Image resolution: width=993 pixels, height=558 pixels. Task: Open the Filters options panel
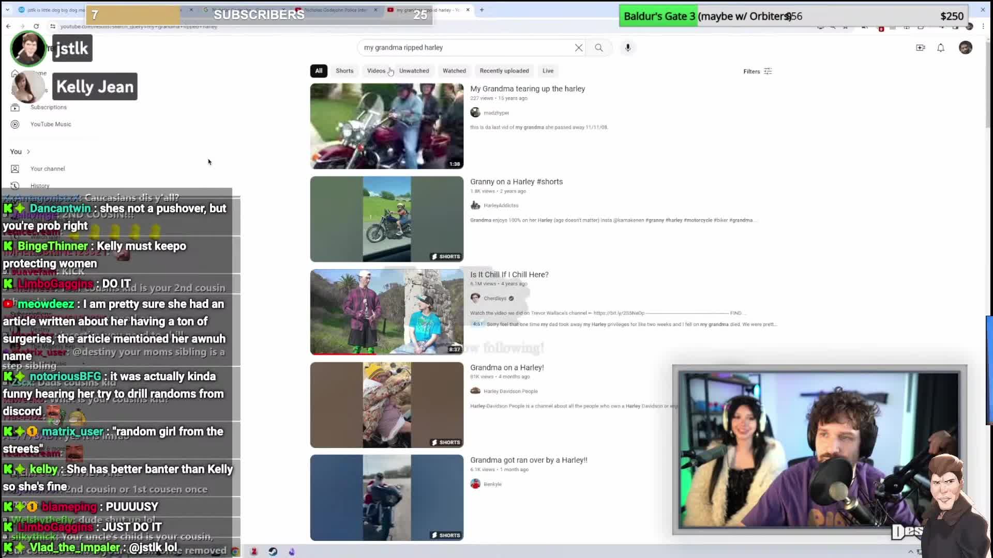757,71
